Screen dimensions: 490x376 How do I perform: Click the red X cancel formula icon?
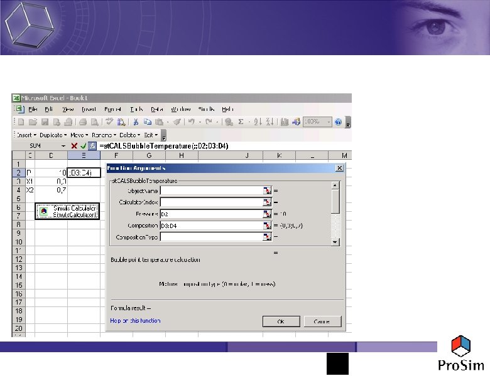coord(74,145)
